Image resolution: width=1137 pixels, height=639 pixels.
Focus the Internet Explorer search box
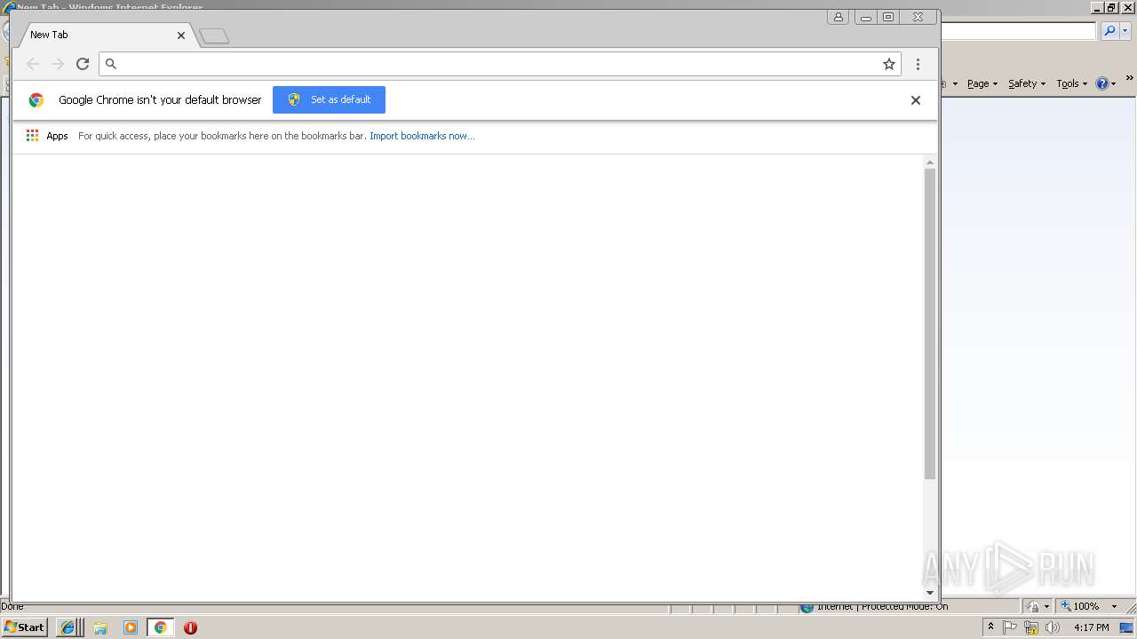click(1018, 31)
